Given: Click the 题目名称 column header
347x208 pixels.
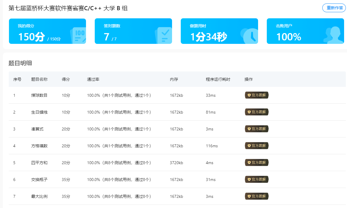Looking at the screenshot, I should (40, 79).
